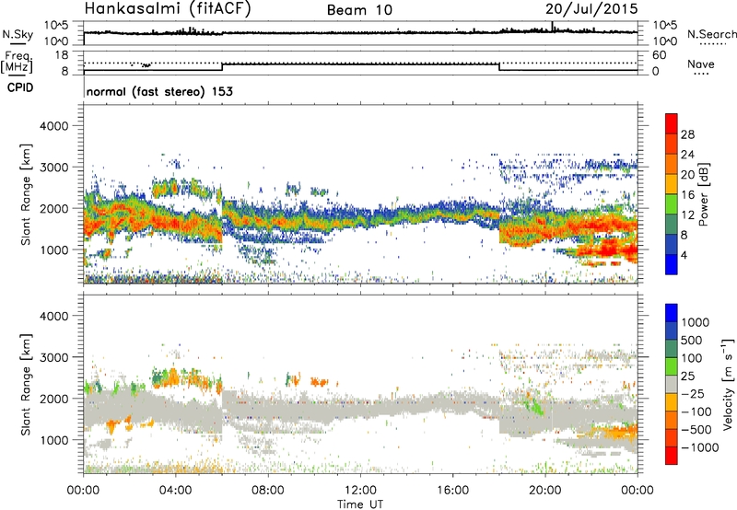The height and width of the screenshot is (510, 737).
Task: Select the normal (fast stereo) 153 text
Action: click(159, 91)
